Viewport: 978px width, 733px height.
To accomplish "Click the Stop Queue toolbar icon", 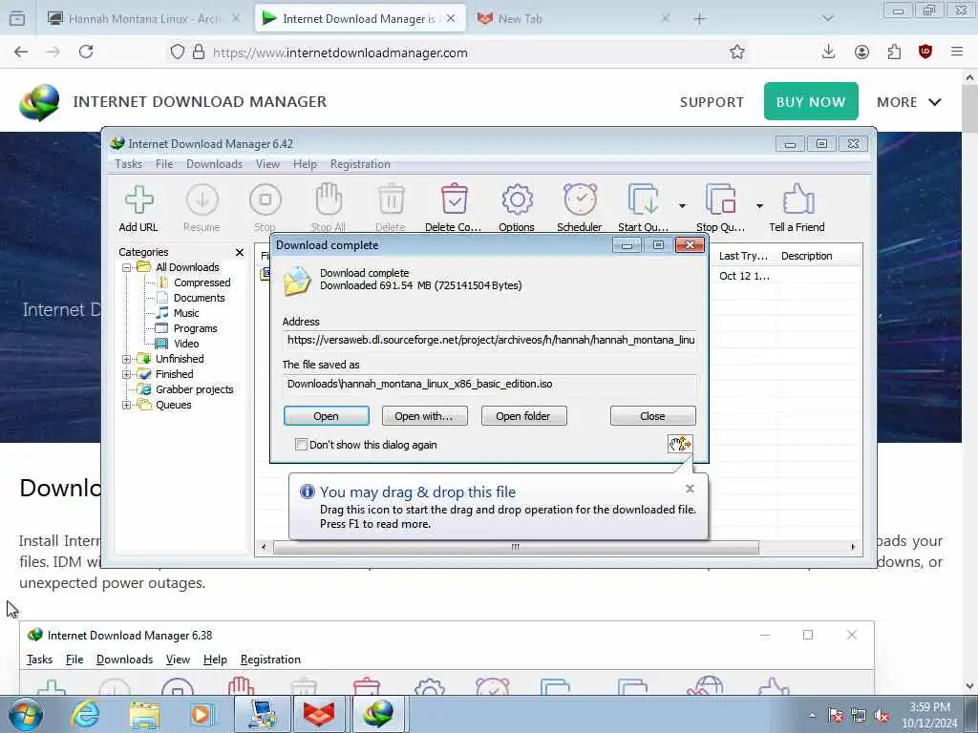I will tap(720, 208).
